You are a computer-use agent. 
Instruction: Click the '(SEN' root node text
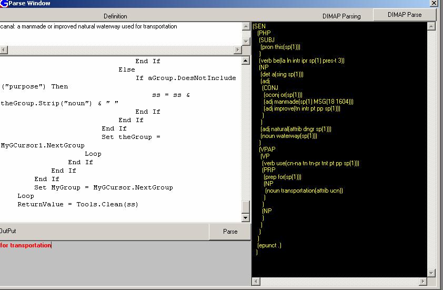tap(259, 26)
